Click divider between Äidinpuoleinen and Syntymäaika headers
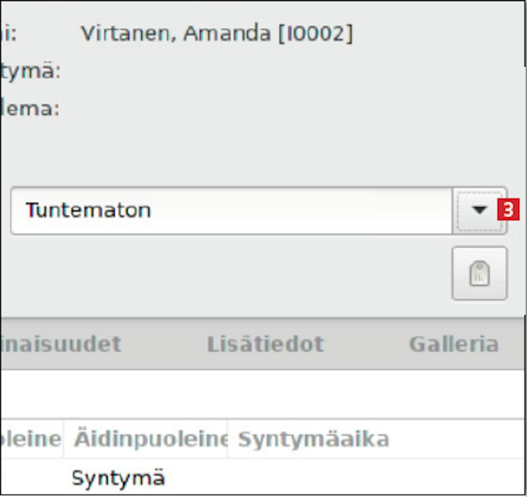 [227, 439]
